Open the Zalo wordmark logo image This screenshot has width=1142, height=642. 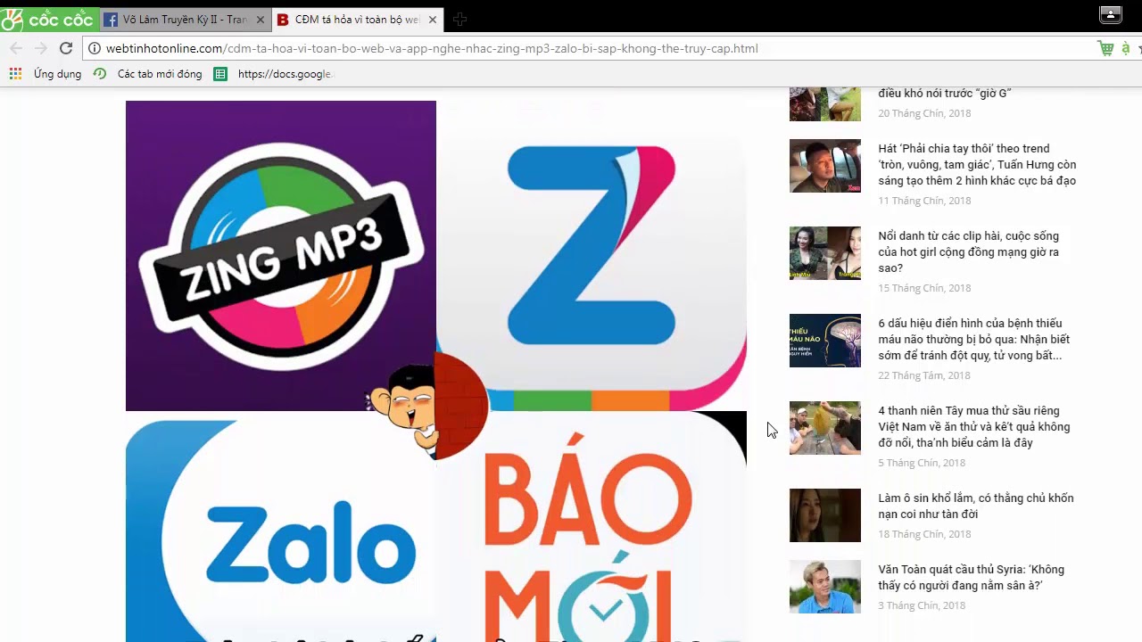(281, 526)
